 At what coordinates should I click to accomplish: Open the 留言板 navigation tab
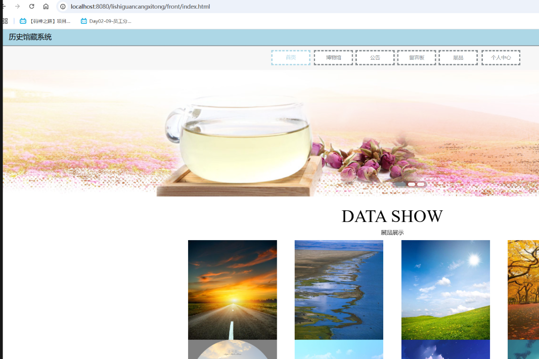[417, 58]
